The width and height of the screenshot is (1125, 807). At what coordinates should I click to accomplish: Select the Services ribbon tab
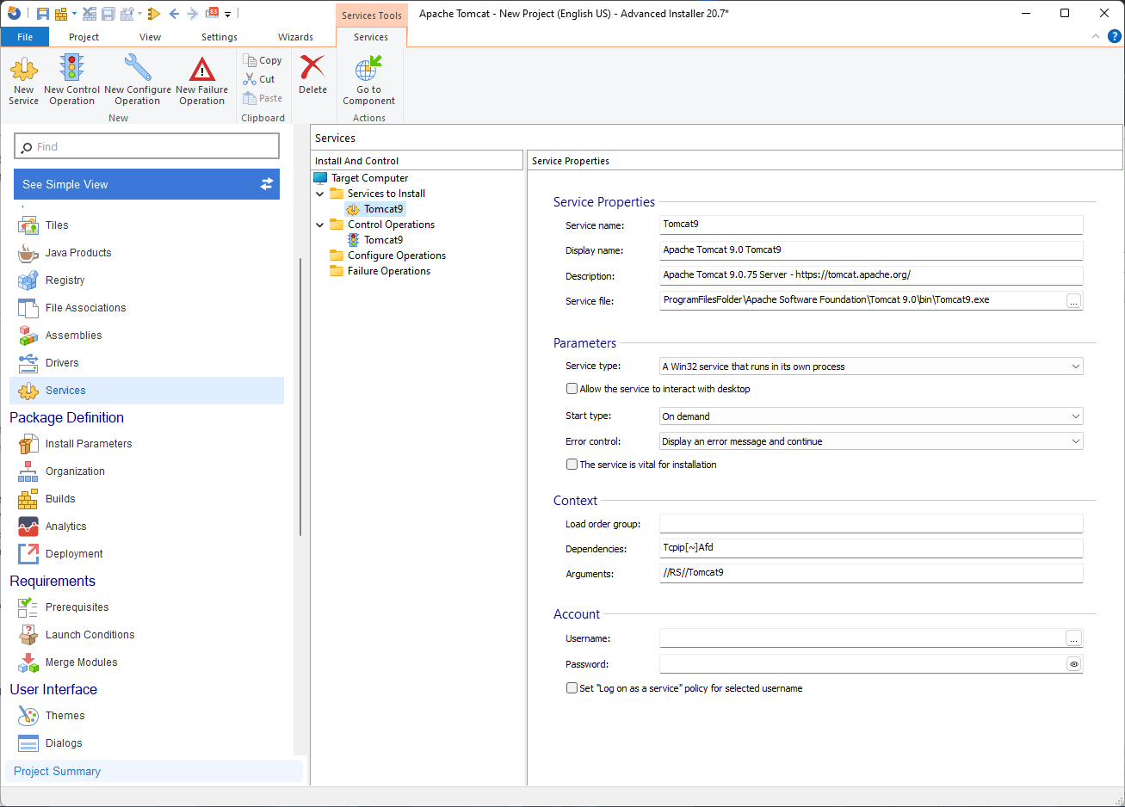[371, 37]
